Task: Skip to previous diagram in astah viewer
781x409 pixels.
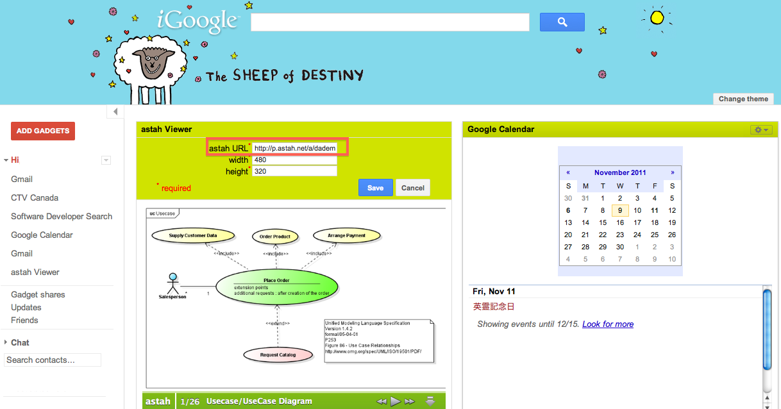Action: pyautogui.click(x=382, y=401)
